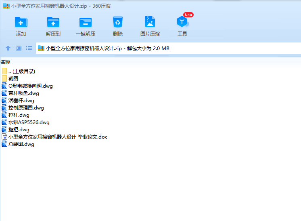Click the 解压到 label text
The height and width of the screenshot is (221, 301).
click(x=53, y=34)
